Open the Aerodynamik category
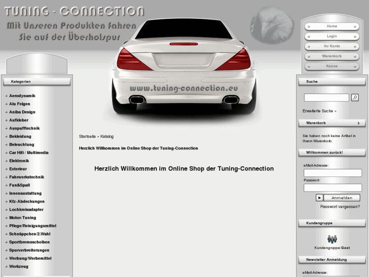 coord(22,96)
